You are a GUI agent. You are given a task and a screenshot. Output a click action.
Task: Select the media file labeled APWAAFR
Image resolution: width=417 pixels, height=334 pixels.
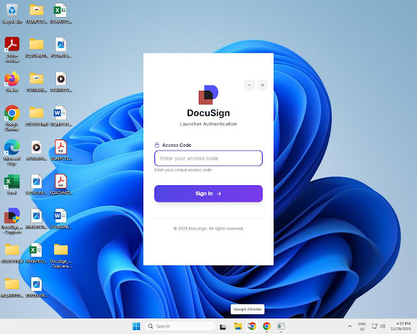[36, 150]
